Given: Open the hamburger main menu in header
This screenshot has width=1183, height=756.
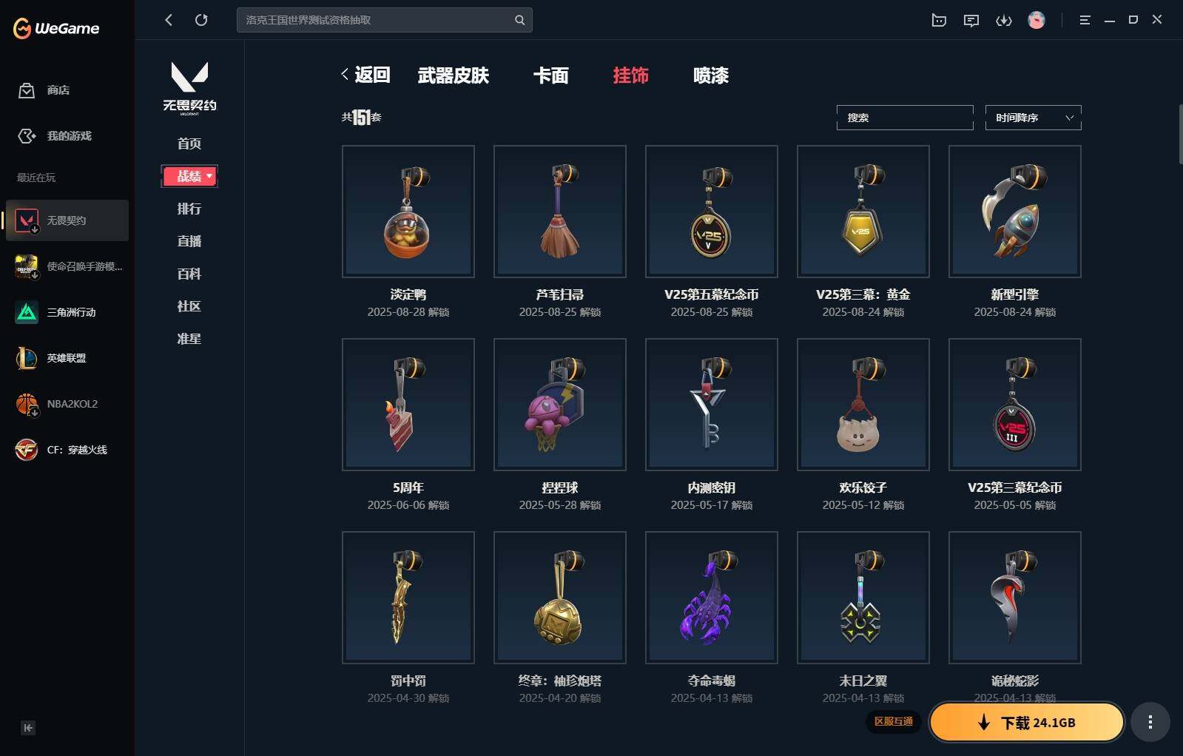Looking at the screenshot, I should point(1085,20).
